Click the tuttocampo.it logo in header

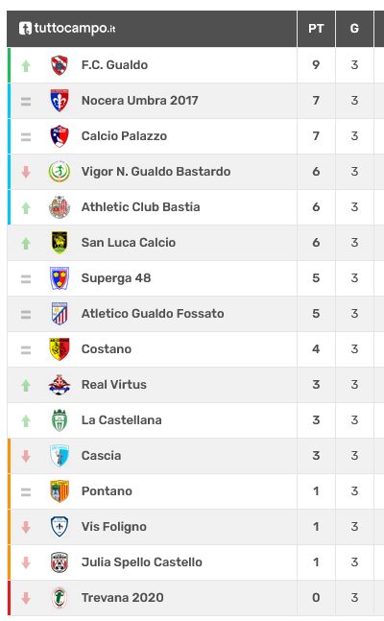[67, 29]
